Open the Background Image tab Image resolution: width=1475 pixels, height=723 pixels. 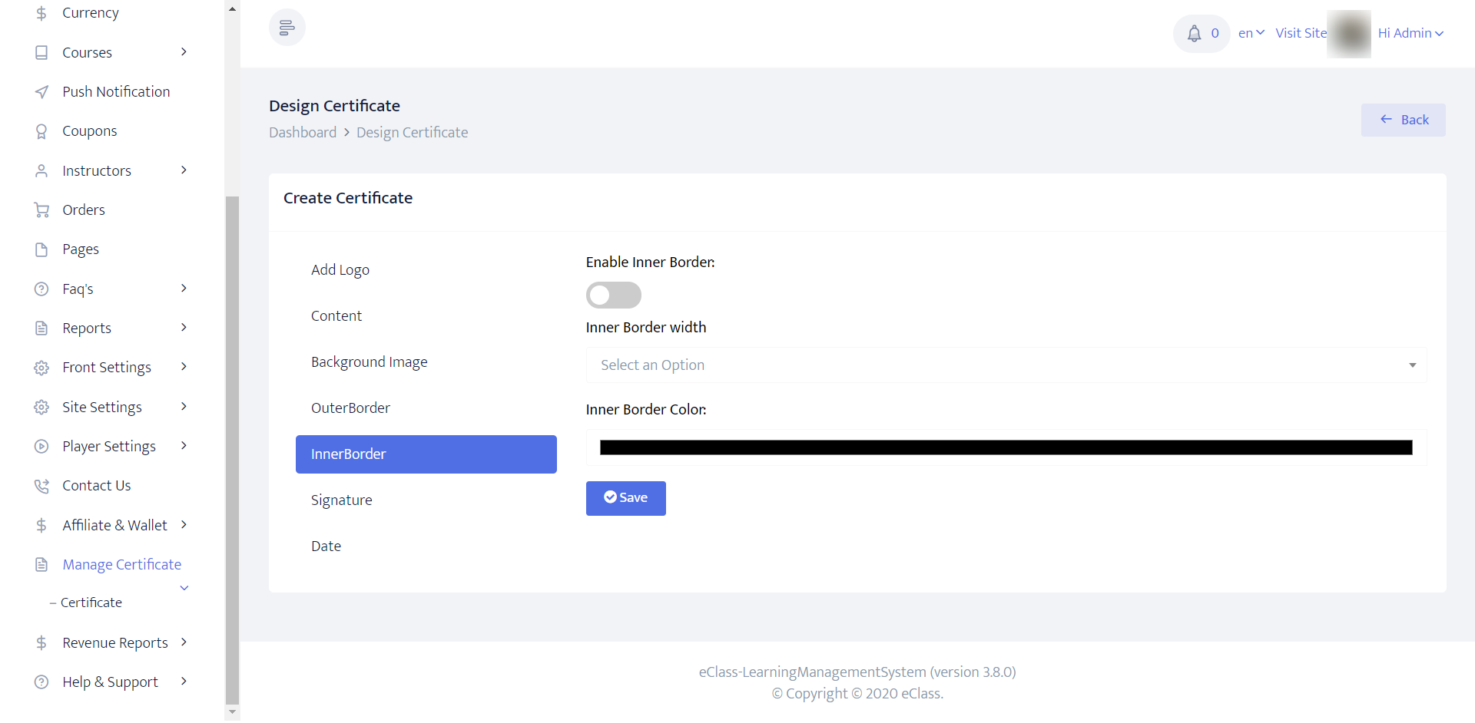[369, 362]
